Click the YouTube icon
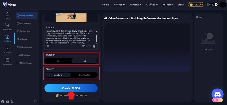 click(8, 102)
